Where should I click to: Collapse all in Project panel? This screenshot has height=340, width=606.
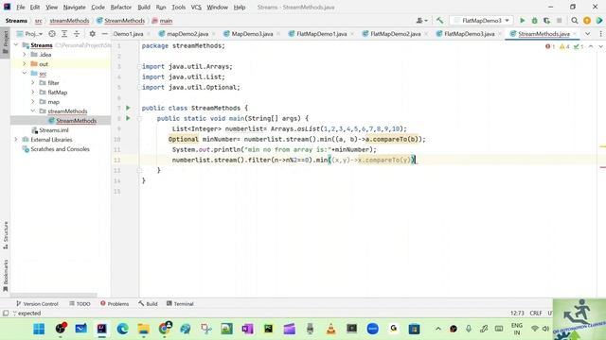pyautogui.click(x=77, y=34)
